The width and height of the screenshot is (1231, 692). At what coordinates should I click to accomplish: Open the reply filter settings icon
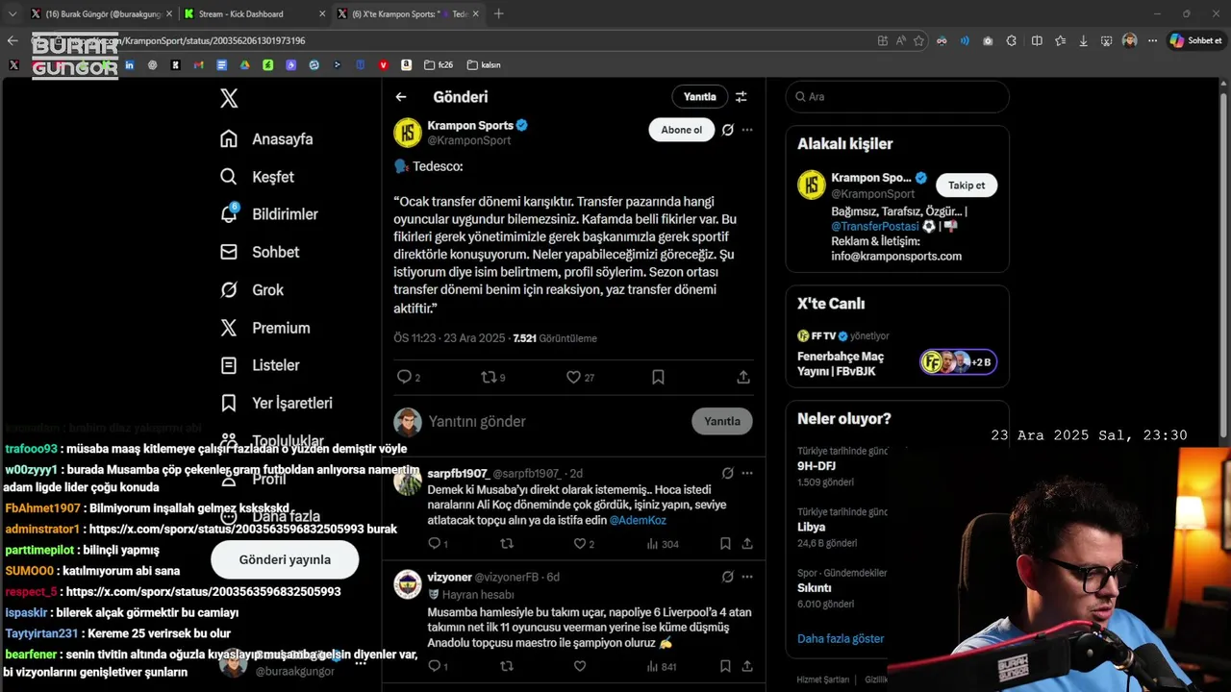click(x=741, y=97)
